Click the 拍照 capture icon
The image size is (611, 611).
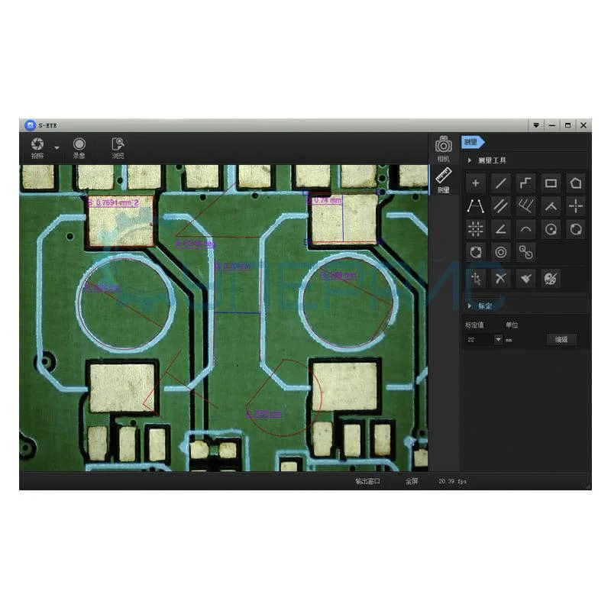coord(37,145)
